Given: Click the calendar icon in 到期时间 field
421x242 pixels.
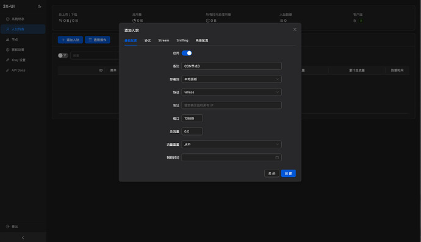Looking at the screenshot, I should coord(277,157).
